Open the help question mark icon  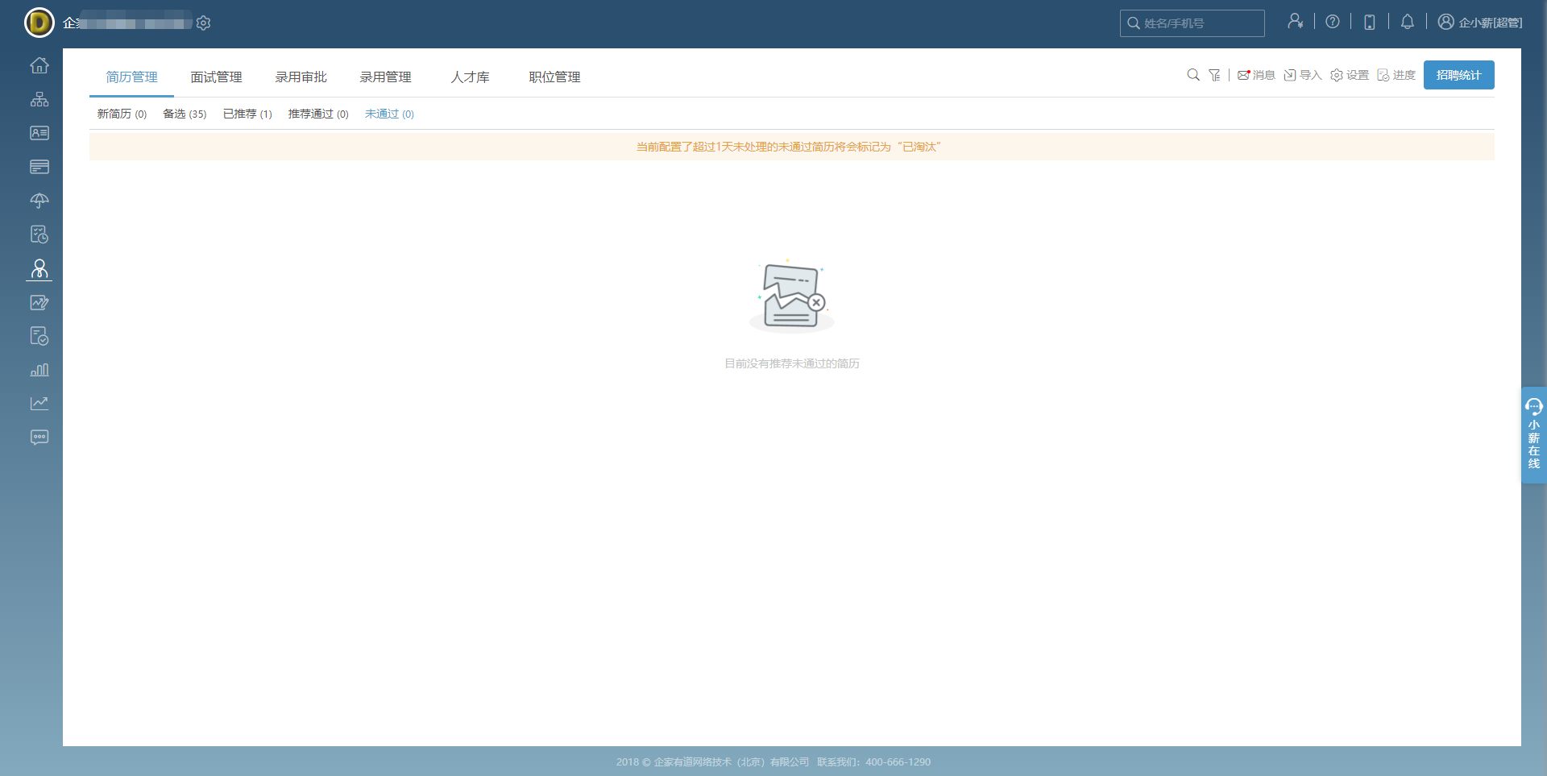1333,22
